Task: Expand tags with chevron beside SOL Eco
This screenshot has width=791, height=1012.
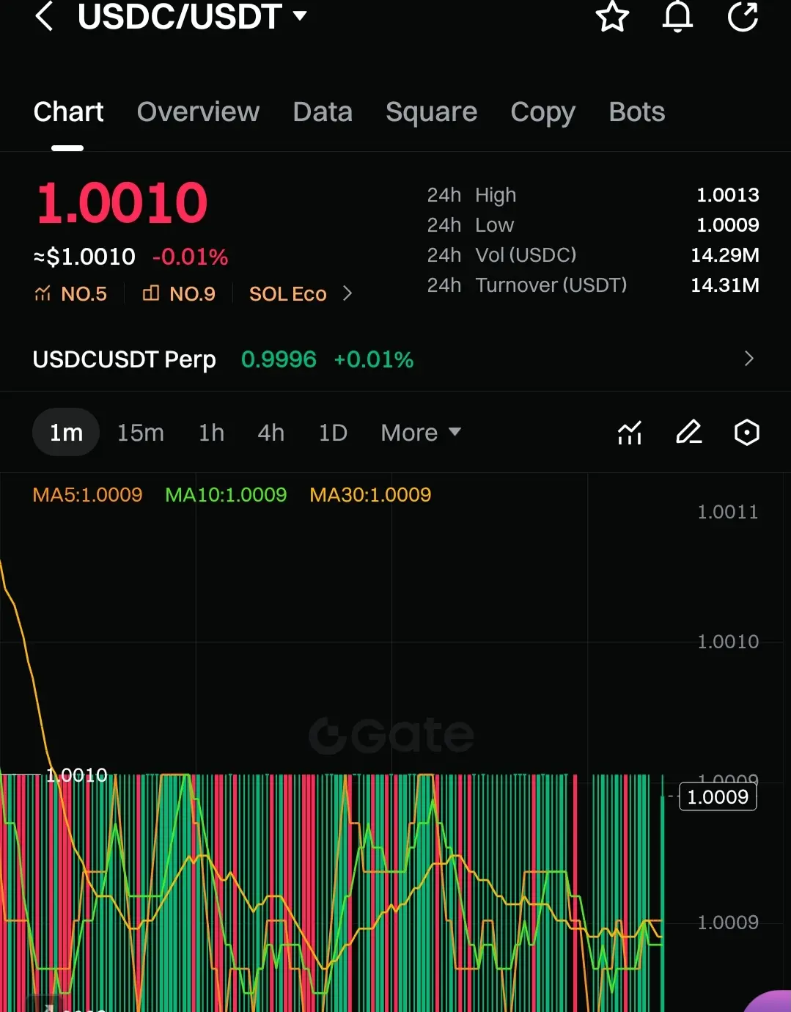Action: click(347, 293)
